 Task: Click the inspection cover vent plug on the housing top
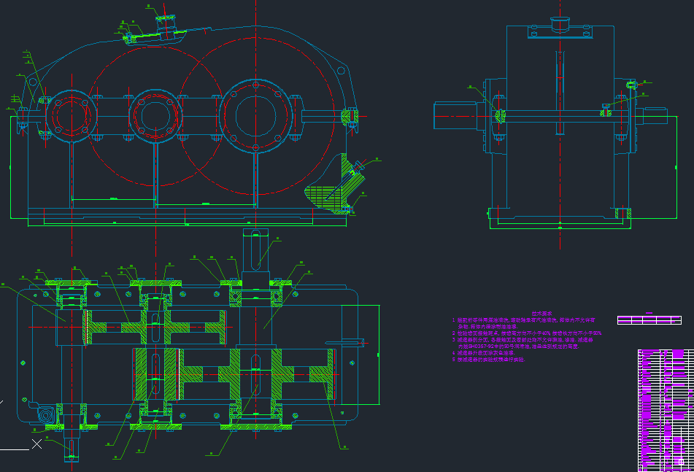166,23
